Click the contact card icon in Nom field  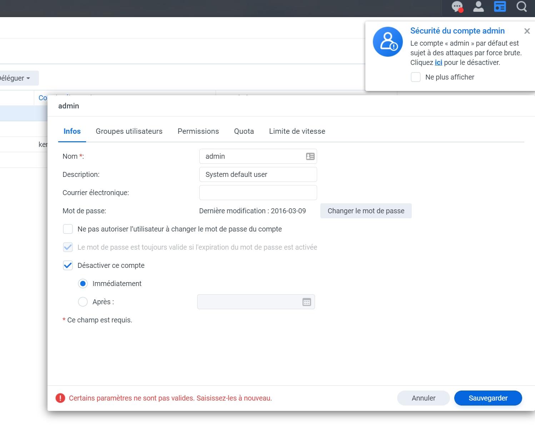[310, 156]
